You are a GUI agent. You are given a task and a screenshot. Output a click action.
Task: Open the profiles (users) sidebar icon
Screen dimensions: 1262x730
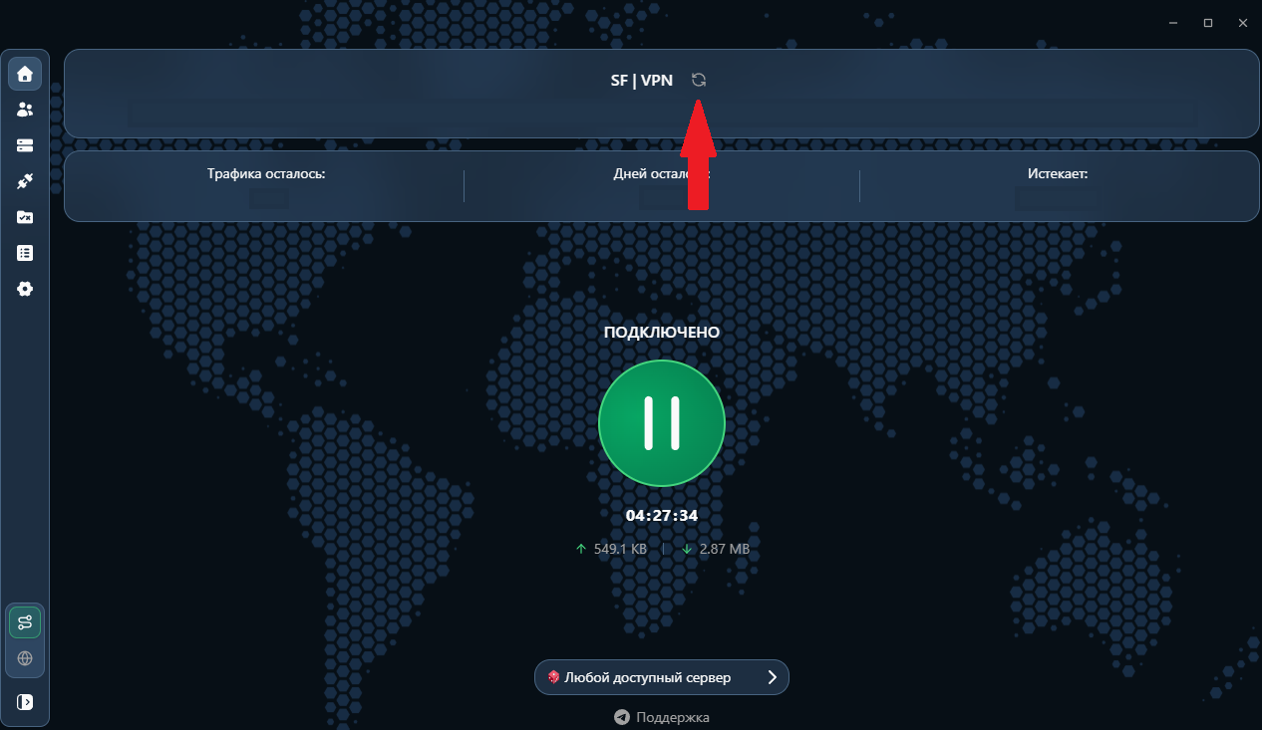click(25, 110)
